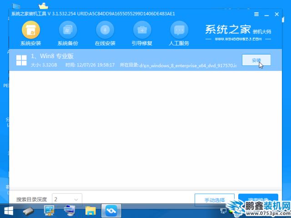Click the 搜索目录深度 label
This screenshot has width=291, height=218.
pos(31,200)
